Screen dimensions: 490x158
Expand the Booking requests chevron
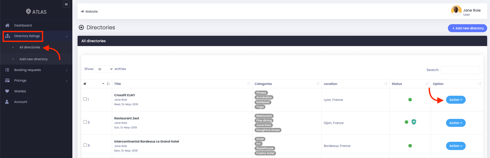coord(67,70)
